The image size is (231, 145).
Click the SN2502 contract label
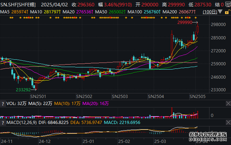pyautogui.click(x=84, y=96)
